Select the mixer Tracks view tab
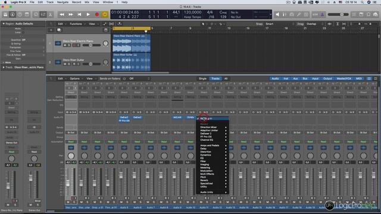This screenshot has height=214, width=381. coord(216,78)
